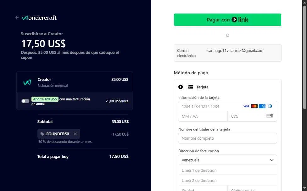
Task: Click the Wondercraft logo
Action: click(39, 18)
